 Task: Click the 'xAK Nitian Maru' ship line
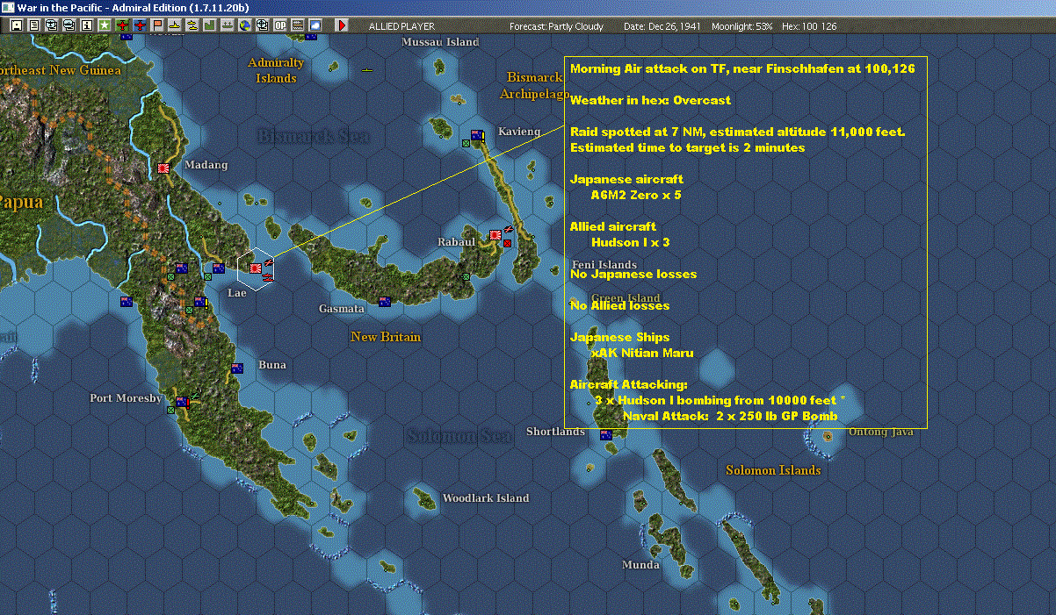tap(642, 353)
